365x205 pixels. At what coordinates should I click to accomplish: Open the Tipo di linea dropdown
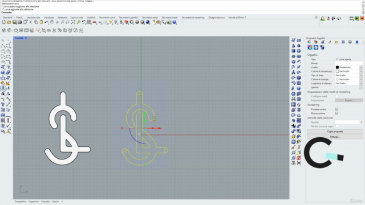point(361,75)
